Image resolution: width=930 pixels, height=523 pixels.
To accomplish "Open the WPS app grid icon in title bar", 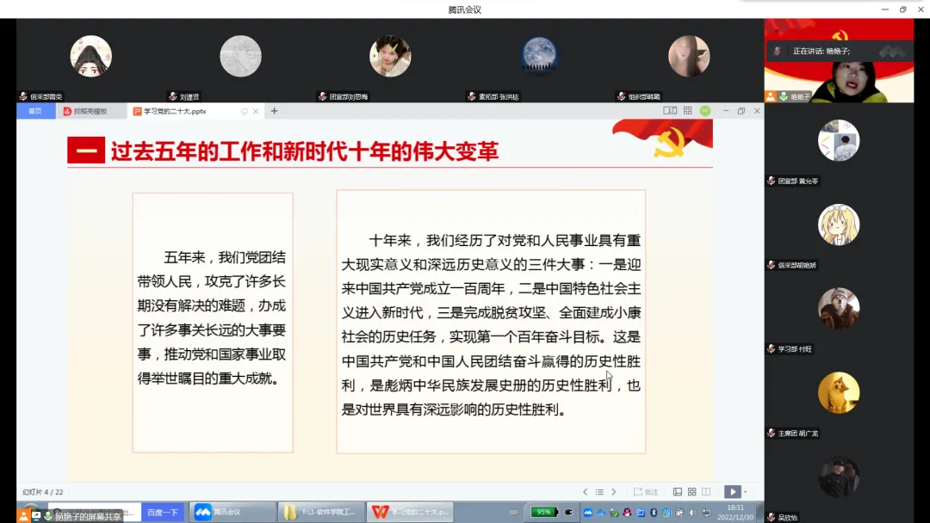I will tap(687, 111).
